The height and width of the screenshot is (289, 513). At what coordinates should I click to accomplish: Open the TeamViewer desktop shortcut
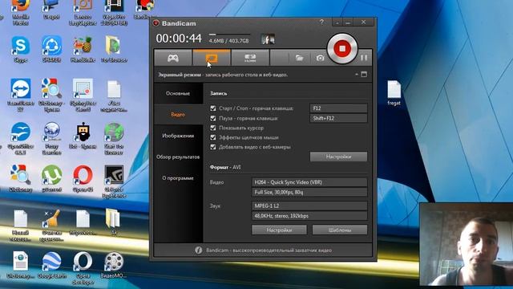[x=20, y=96]
